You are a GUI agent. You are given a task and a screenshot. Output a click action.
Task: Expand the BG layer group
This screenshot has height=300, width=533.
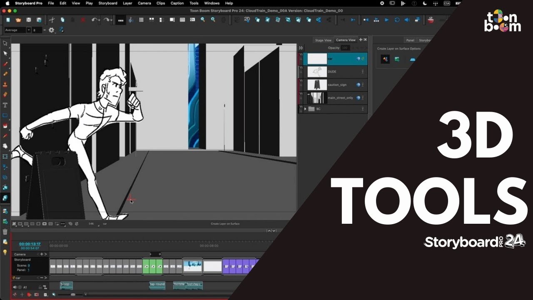[305, 108]
